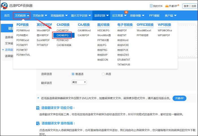The height and width of the screenshot is (136, 198).
Task: Collapse the 文档转换 menu
Action: 21,16
